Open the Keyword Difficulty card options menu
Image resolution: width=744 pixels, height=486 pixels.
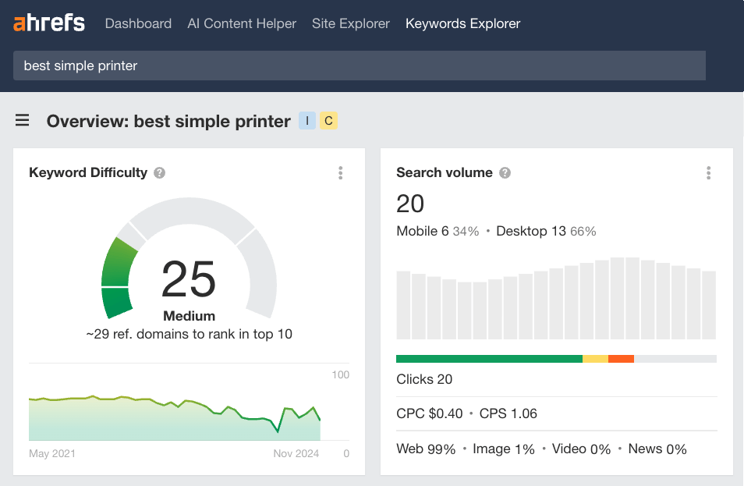(x=340, y=173)
